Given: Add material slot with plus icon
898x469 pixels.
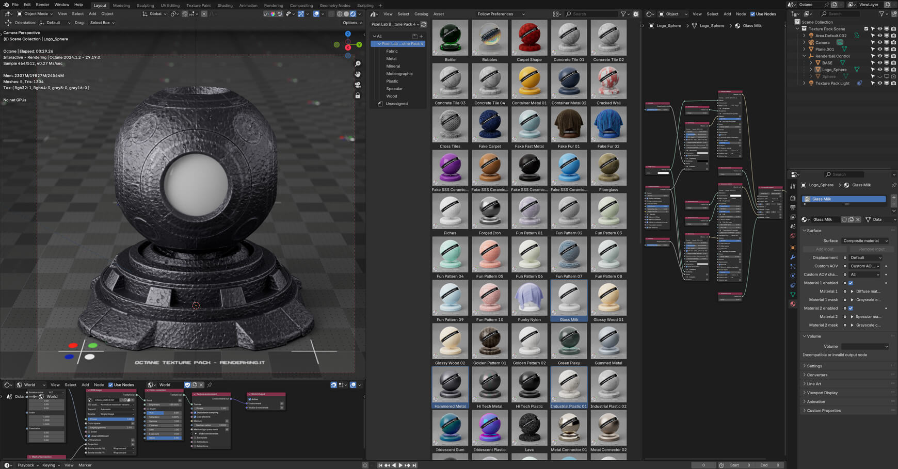Looking at the screenshot, I should pos(894,198).
